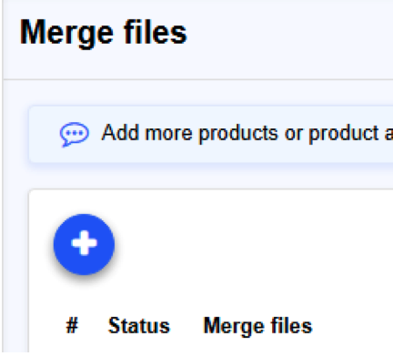Select the chat dots icon beside Add more products

75,135
